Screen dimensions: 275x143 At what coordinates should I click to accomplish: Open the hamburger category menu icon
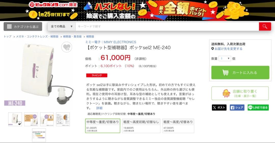9,27
